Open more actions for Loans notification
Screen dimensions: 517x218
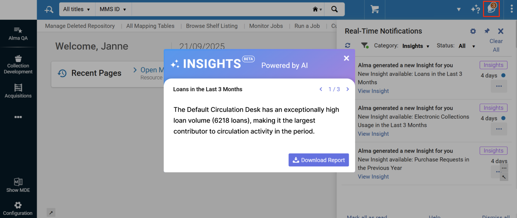[x=499, y=86]
